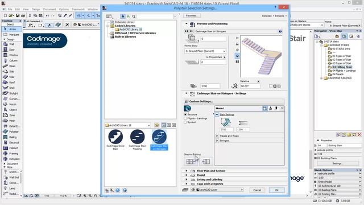
Task: Open the Edit menu
Action: point(18,9)
